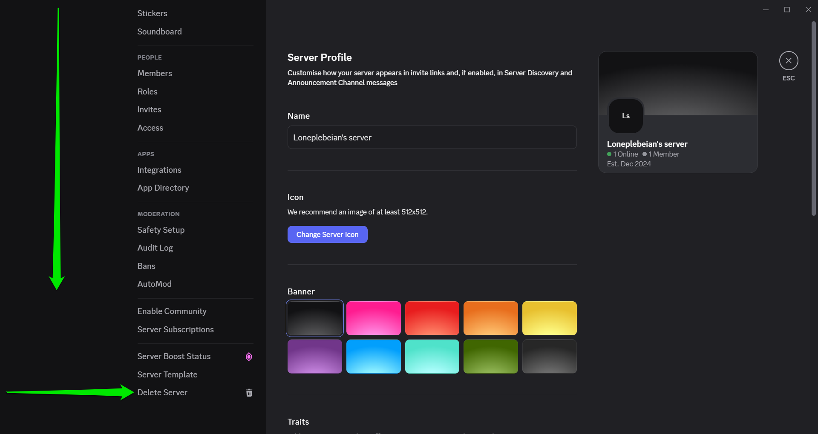Click the vertical scrollbar on the right
818x434 pixels.
pos(813,119)
